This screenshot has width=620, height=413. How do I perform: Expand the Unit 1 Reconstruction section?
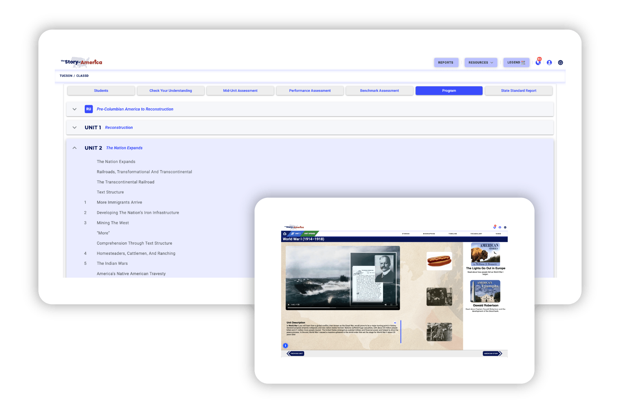point(74,127)
